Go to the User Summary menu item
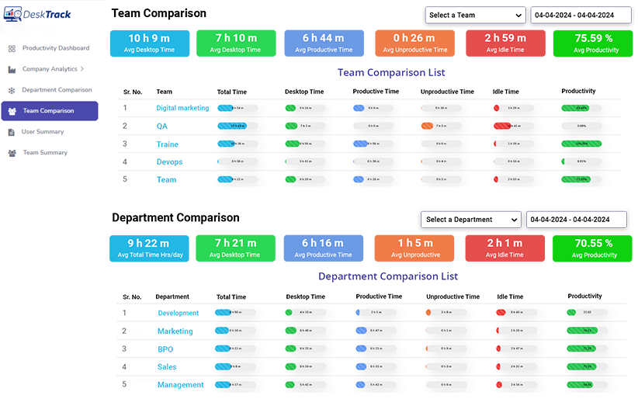Screen dimensions: 638x399 coord(43,132)
